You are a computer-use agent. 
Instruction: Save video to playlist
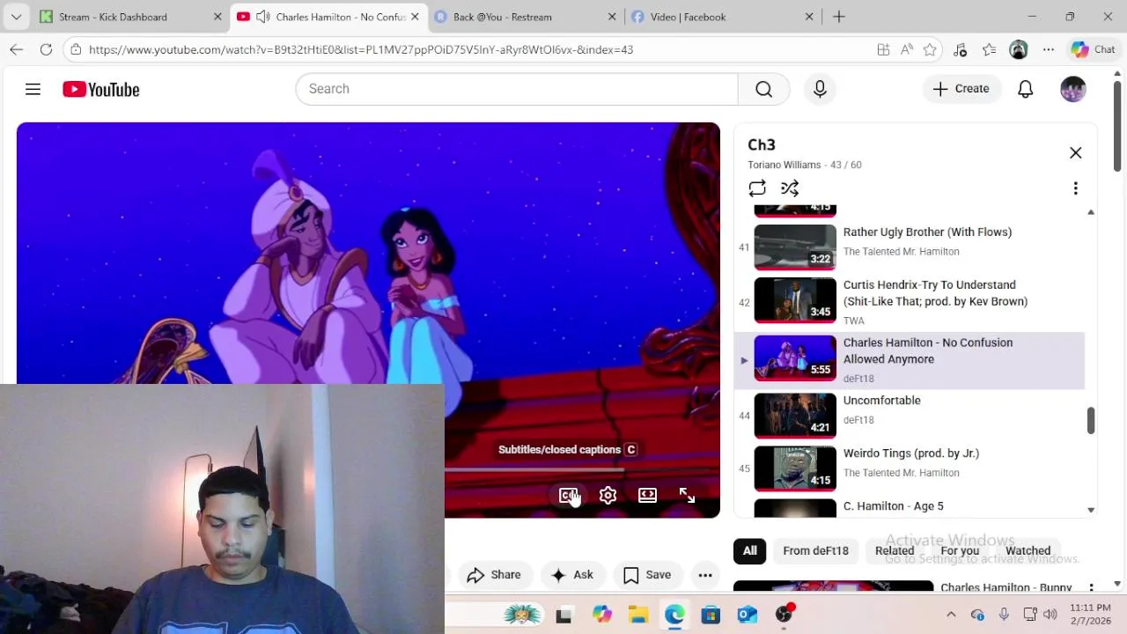pyautogui.click(x=647, y=575)
